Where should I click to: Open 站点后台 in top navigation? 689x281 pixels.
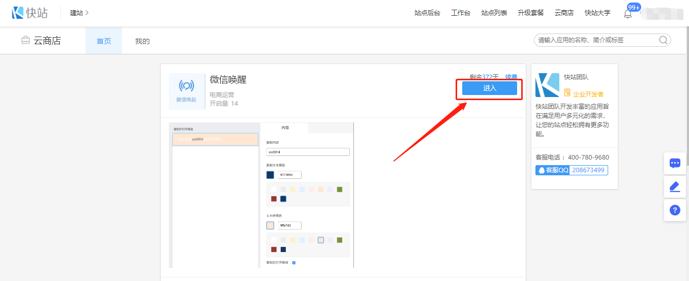click(427, 13)
